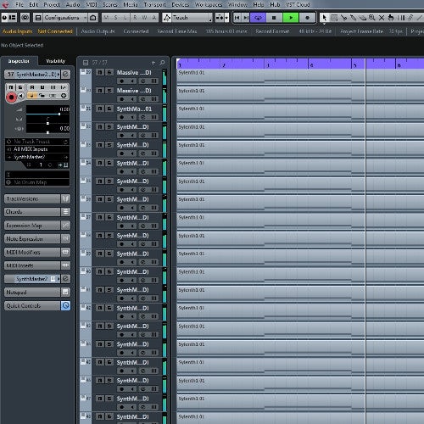424x424 pixels.
Task: Expand the Chords inspector section
Action: coord(32,212)
